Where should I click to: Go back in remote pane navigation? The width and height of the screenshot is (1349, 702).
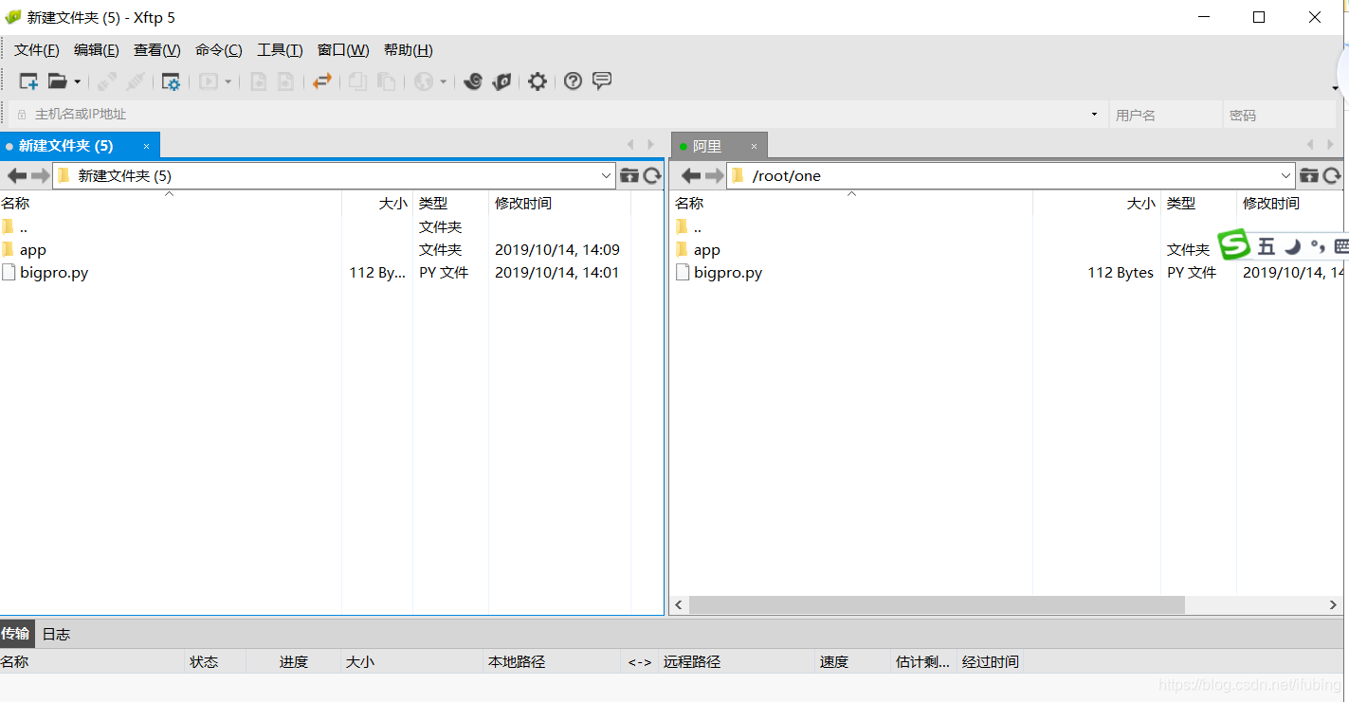point(691,175)
